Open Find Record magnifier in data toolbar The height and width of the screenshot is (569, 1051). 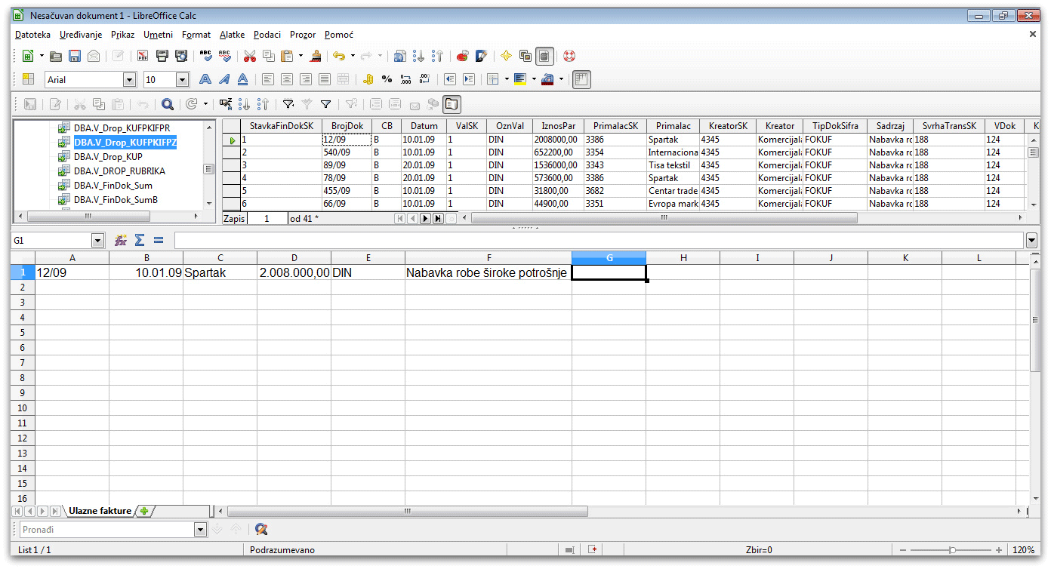tap(168, 104)
